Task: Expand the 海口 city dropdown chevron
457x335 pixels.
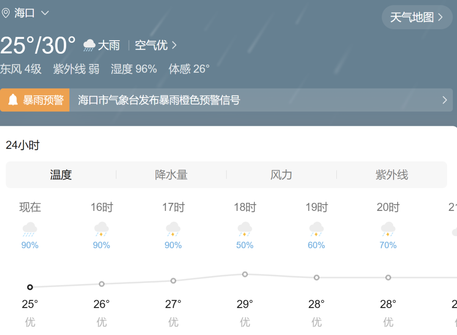Action: pos(45,13)
